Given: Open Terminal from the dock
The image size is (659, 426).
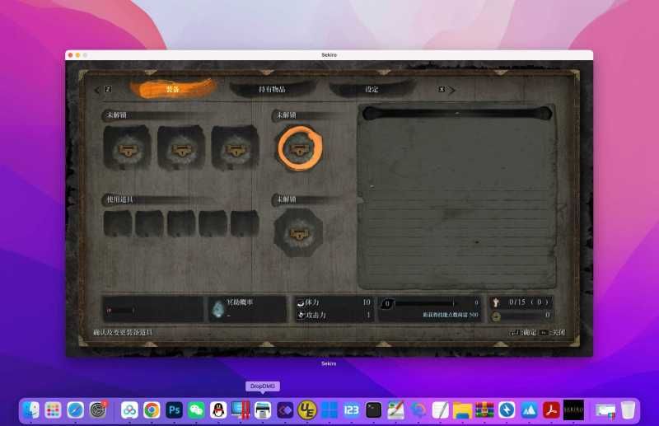Looking at the screenshot, I should point(374,410).
